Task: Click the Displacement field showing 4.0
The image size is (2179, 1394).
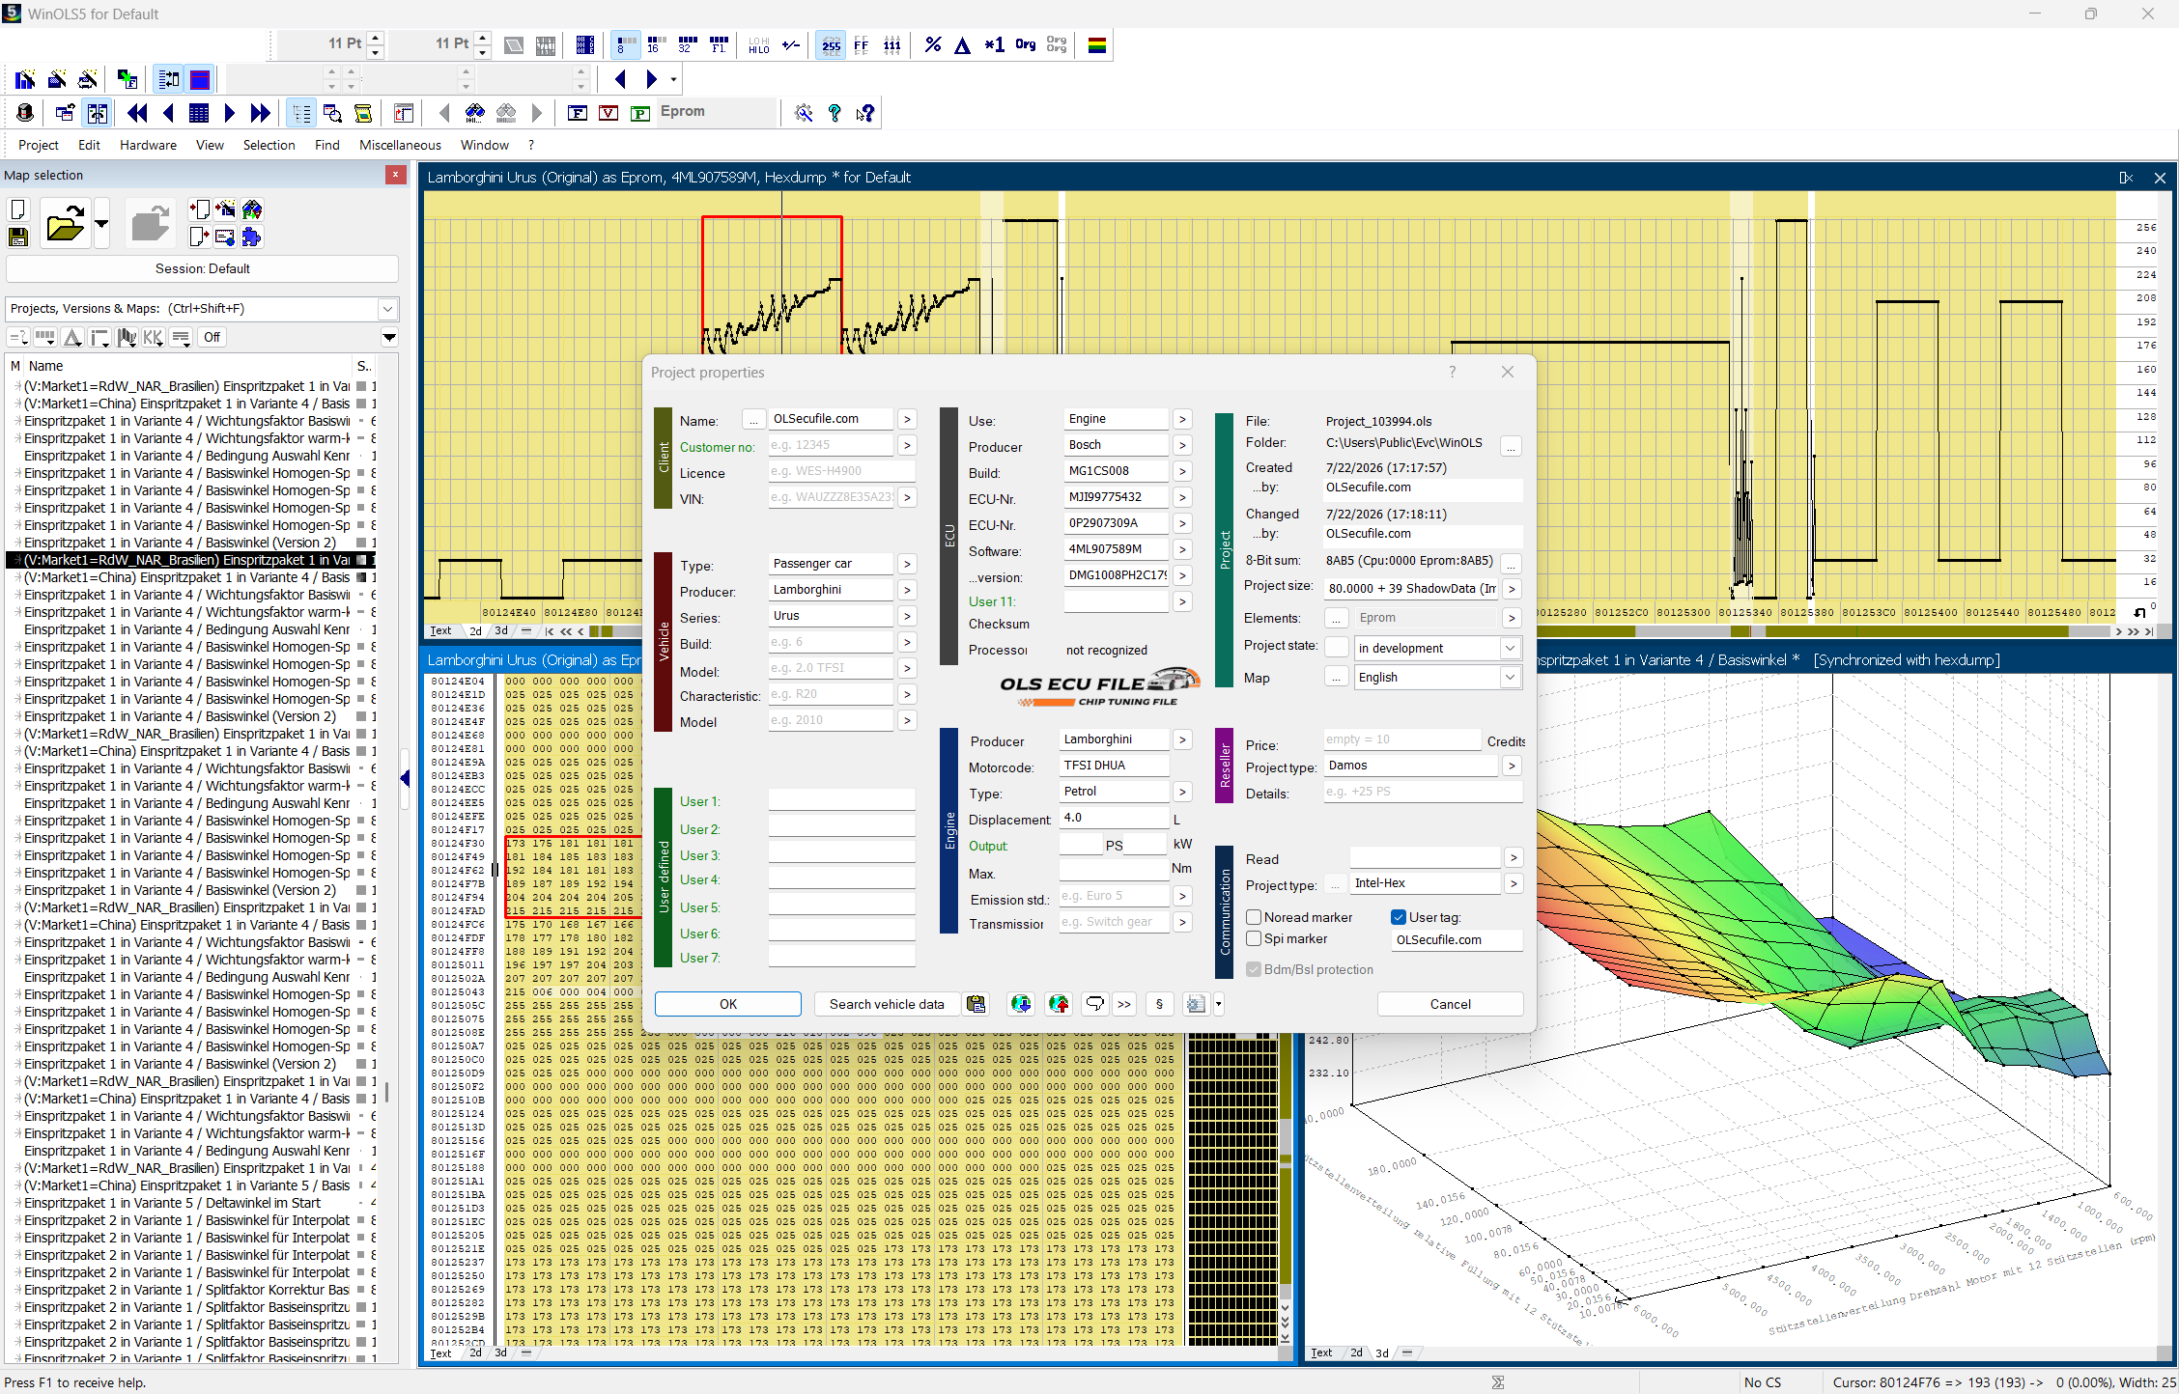Action: coord(1114,818)
